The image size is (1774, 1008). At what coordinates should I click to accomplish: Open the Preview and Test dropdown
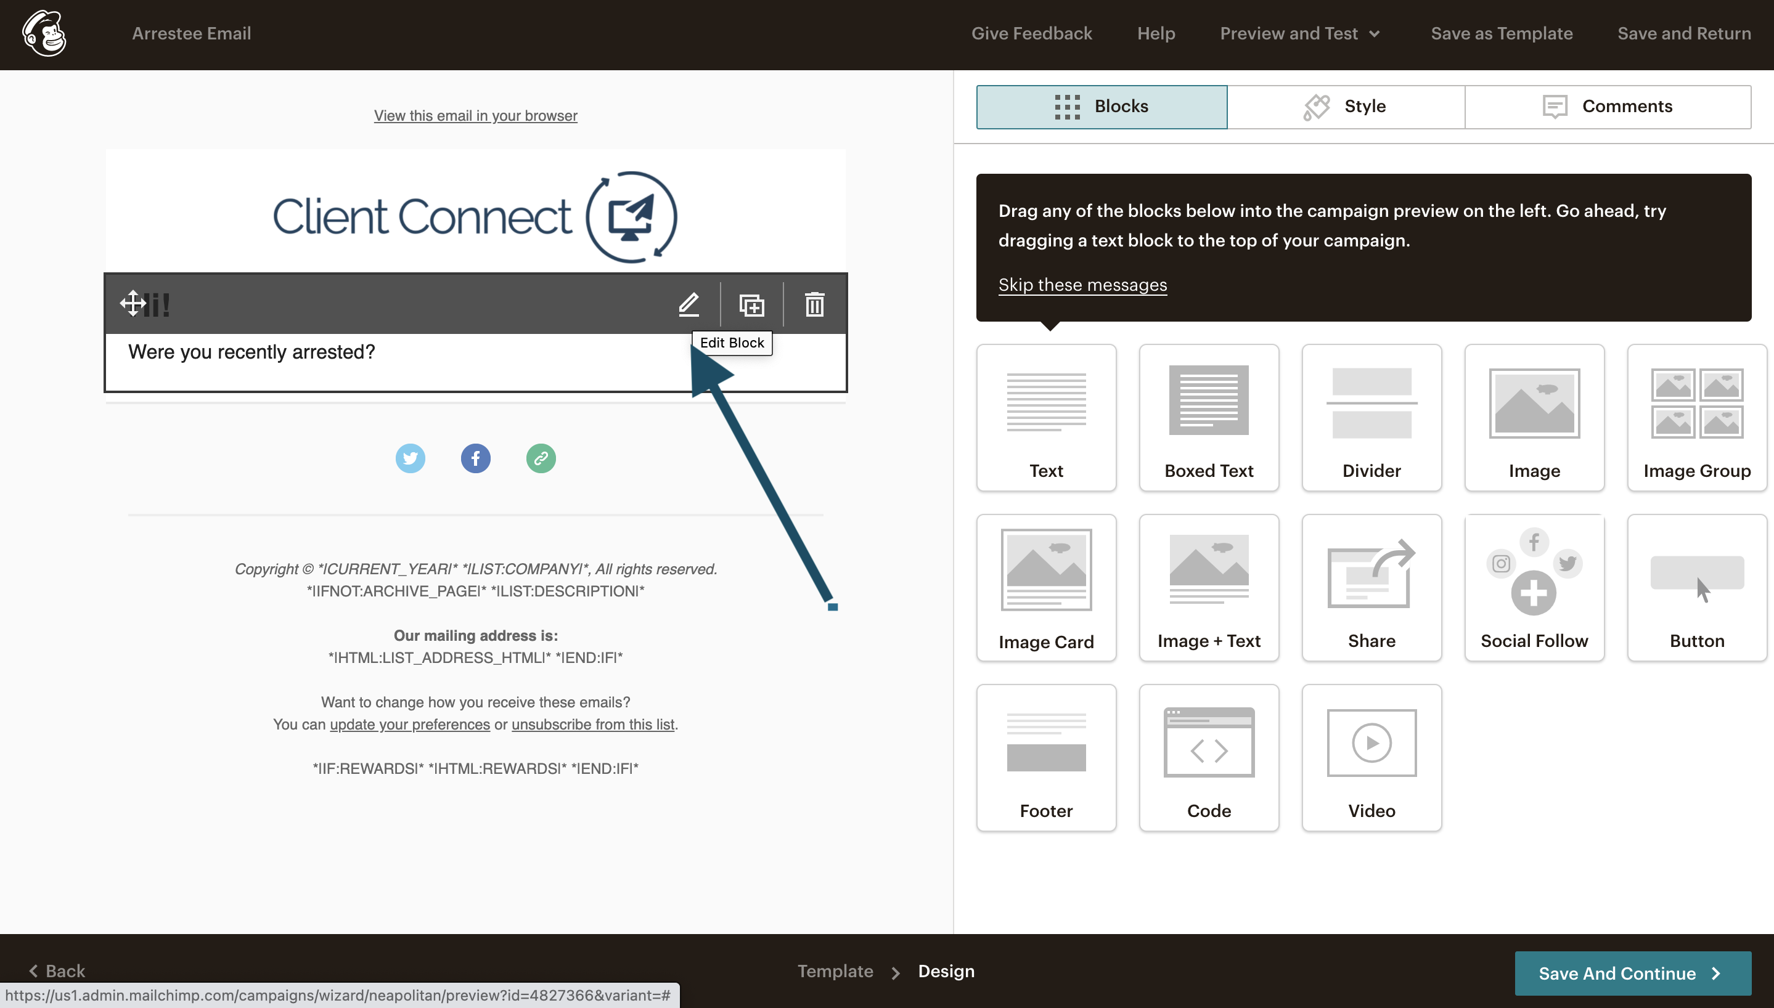click(x=1300, y=33)
